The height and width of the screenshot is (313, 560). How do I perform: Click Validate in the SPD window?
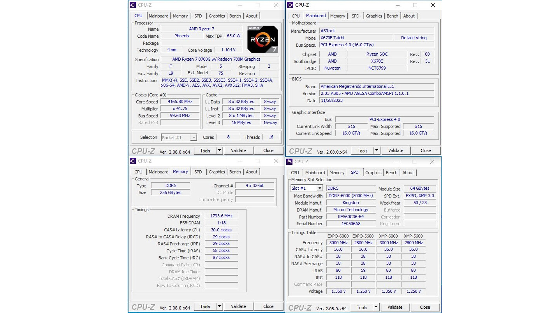(x=395, y=307)
